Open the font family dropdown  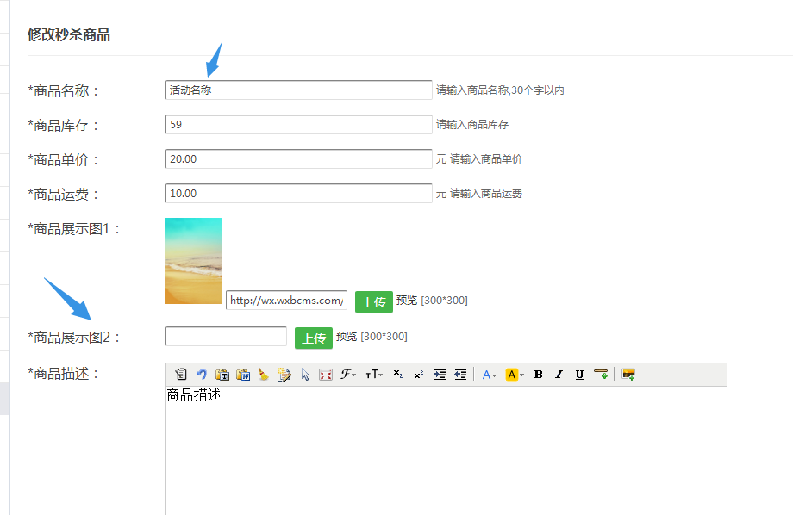pyautogui.click(x=348, y=375)
